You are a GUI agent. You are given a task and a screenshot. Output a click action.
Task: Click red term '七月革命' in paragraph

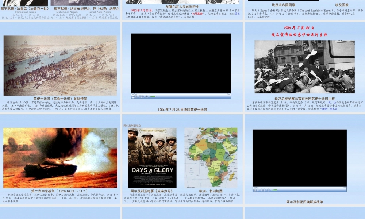click(x=197, y=14)
